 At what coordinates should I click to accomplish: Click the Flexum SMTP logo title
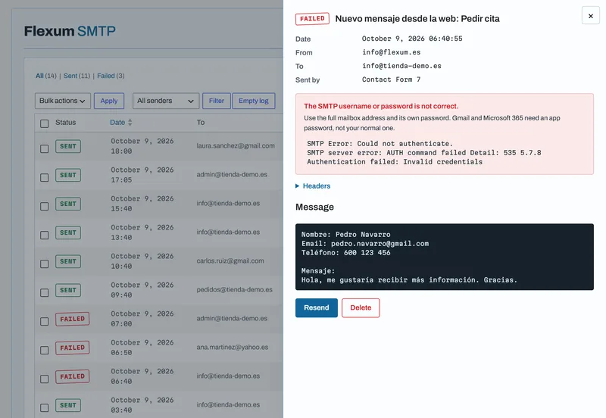(x=70, y=31)
